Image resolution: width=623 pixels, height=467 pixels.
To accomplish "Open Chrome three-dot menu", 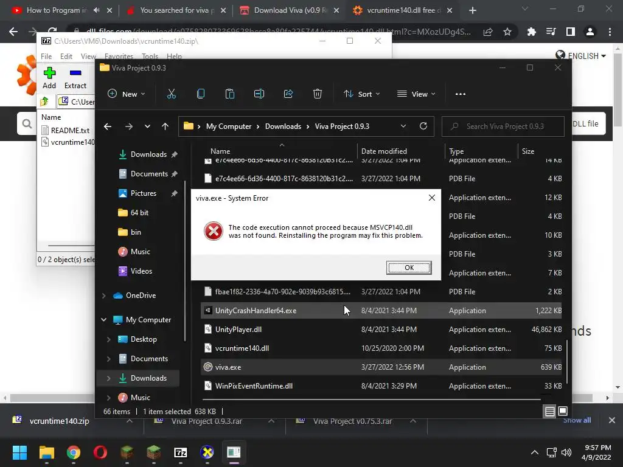I will pyautogui.click(x=610, y=32).
